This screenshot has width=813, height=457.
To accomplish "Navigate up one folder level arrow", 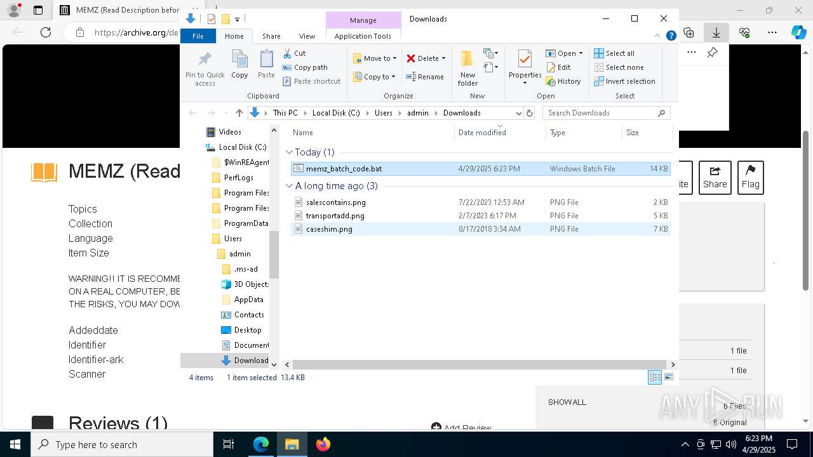I will pos(239,113).
